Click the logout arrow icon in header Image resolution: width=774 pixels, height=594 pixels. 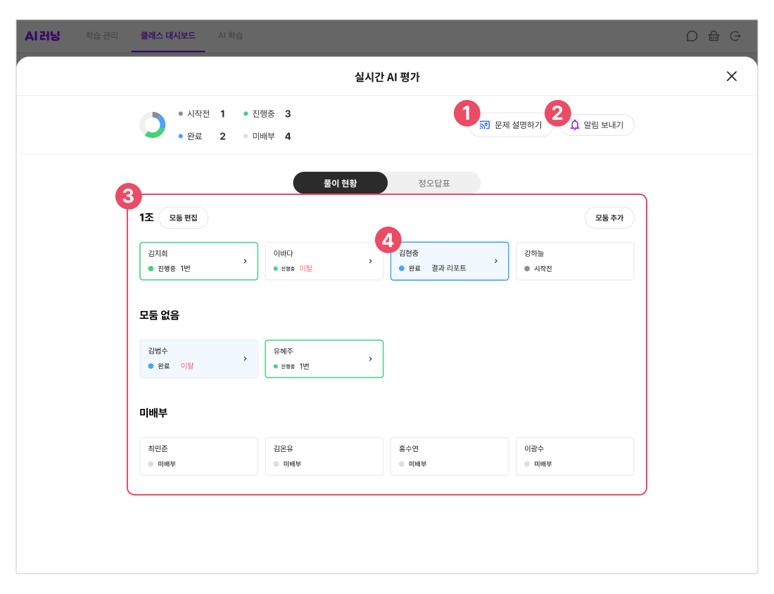coord(735,36)
